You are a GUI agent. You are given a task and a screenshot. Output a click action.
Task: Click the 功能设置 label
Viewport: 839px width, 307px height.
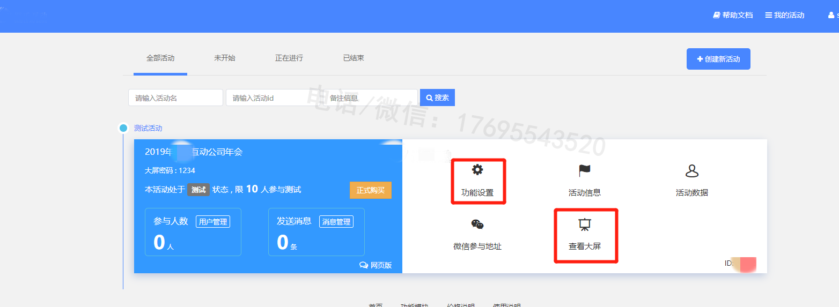[477, 193]
